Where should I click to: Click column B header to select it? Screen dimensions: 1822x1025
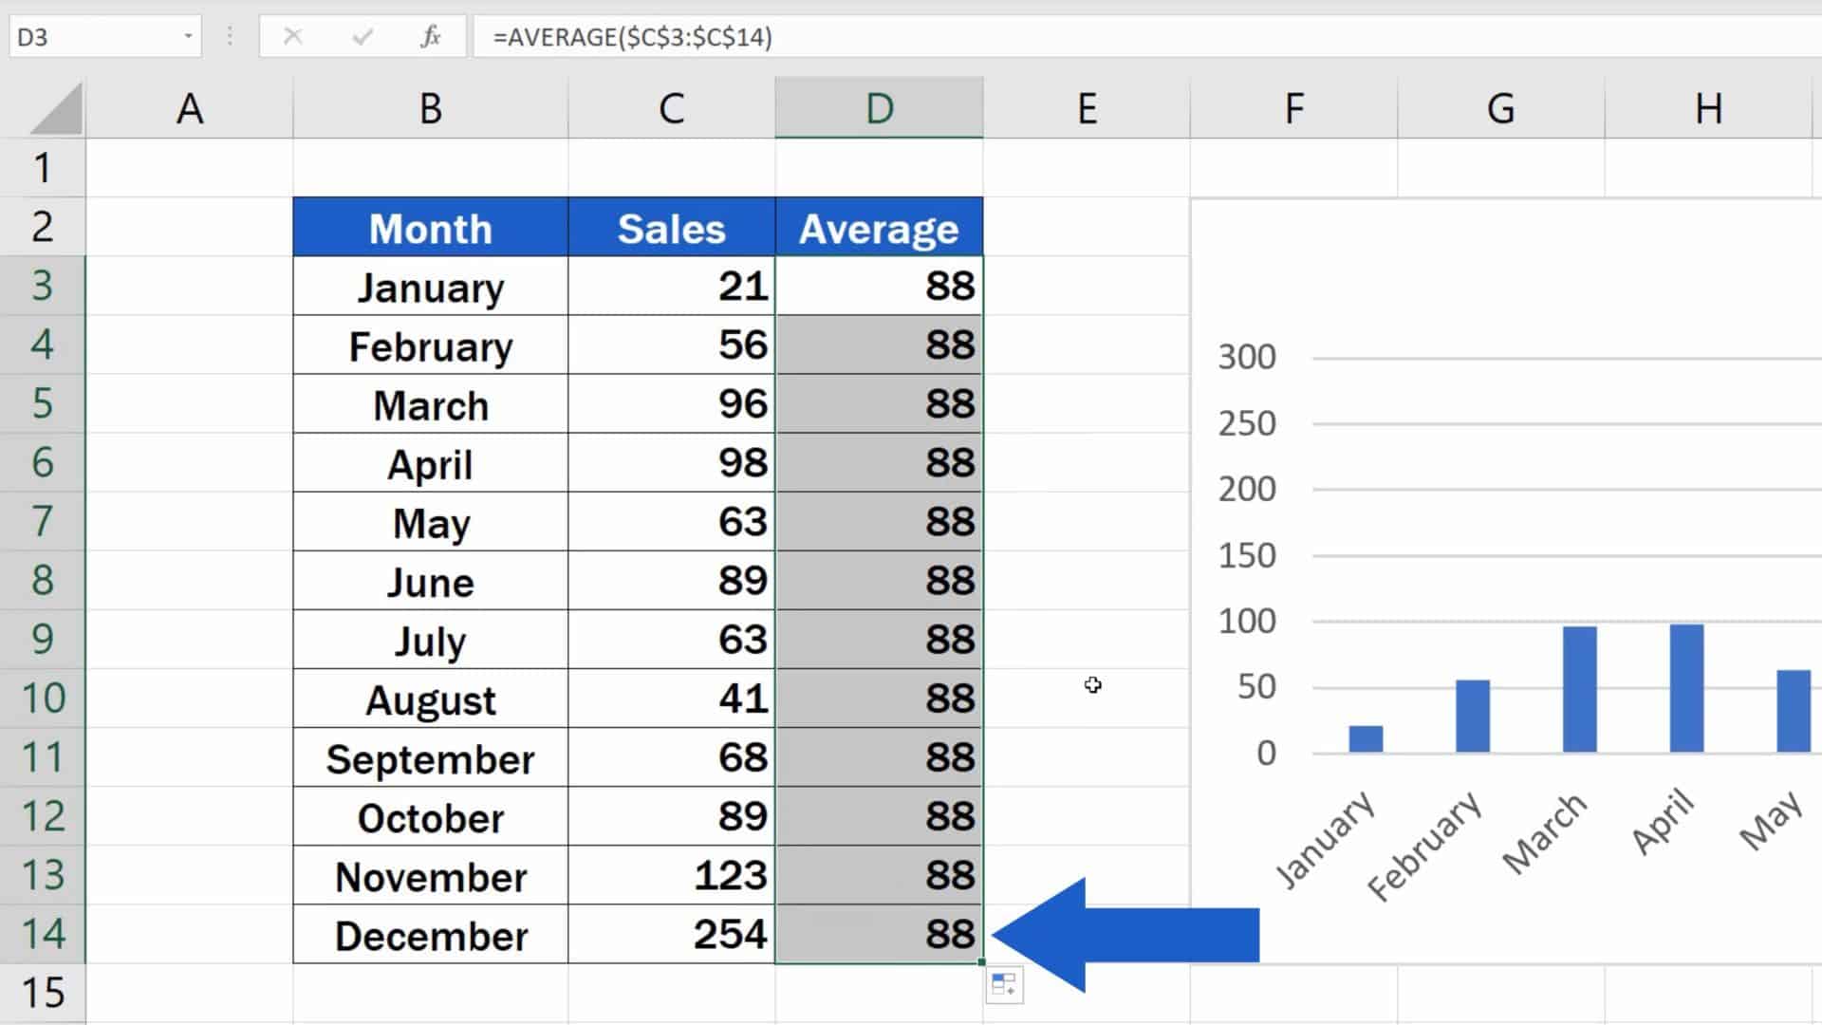[431, 109]
